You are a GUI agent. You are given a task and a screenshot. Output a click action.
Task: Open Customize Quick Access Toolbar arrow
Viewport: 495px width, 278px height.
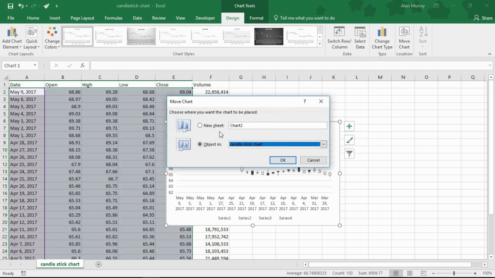tap(57, 6)
